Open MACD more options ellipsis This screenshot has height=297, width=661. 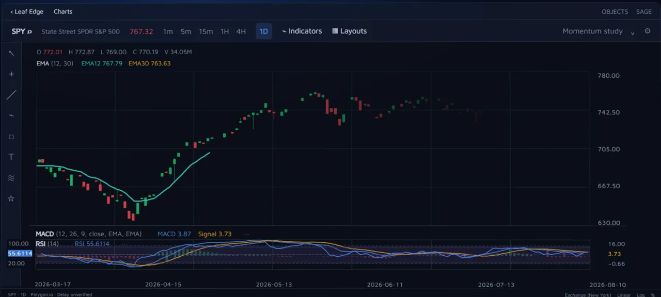click(246, 234)
